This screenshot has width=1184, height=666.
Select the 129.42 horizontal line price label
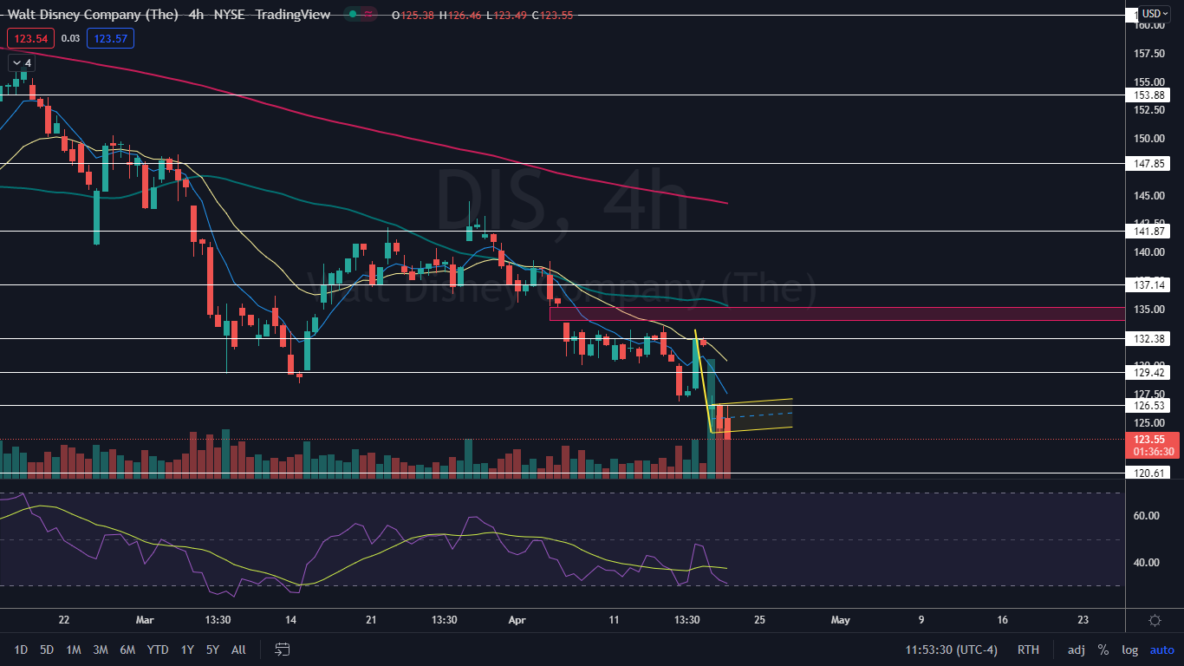tap(1148, 372)
